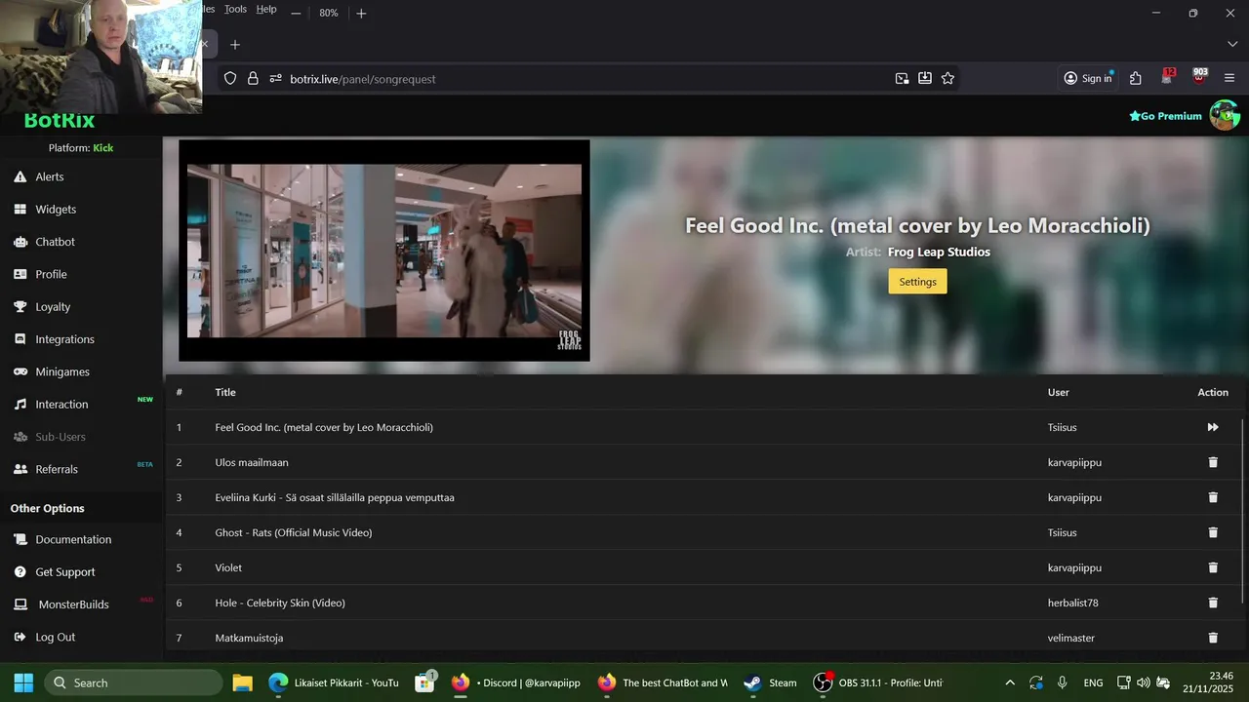Viewport: 1249px width, 702px height.
Task: Bookmark this page with the star icon
Action: 947,79
